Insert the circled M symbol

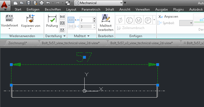tap(139, 20)
